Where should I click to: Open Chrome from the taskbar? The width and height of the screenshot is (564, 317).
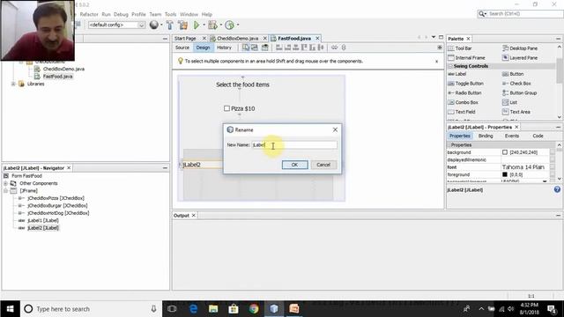pos(254,309)
